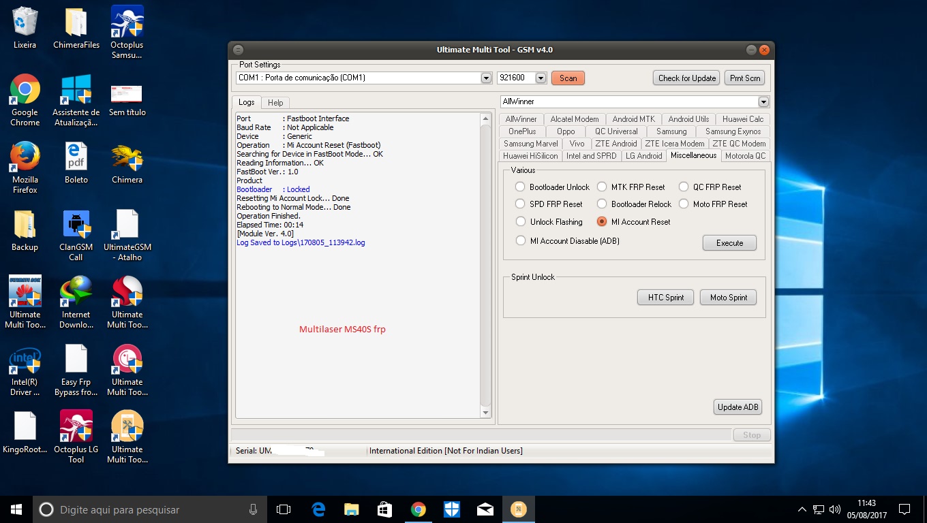927x523 pixels.
Task: Open the Assistente de Atualização shortcut
Action: click(76, 101)
